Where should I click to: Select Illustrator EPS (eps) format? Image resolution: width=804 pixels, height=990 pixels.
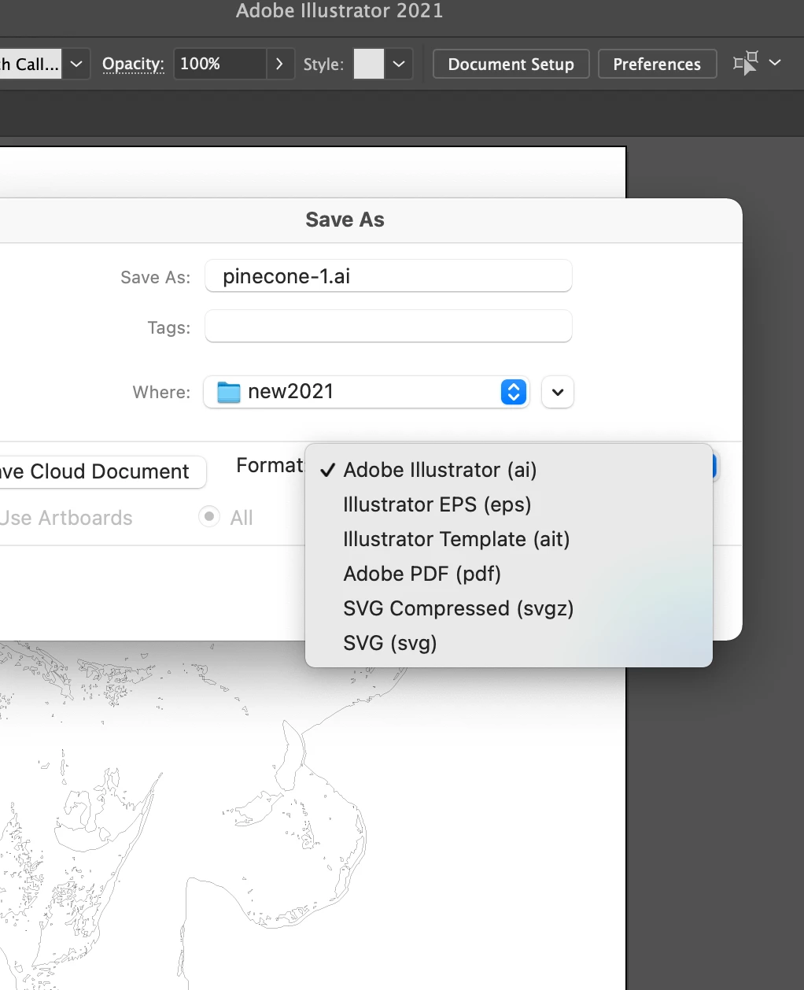click(x=508, y=504)
